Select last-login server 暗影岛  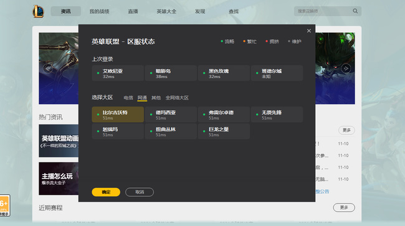(171, 73)
